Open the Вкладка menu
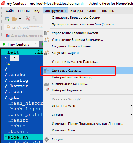Image resolution: width=133 pixels, height=143 pixels. [x=76, y=11]
